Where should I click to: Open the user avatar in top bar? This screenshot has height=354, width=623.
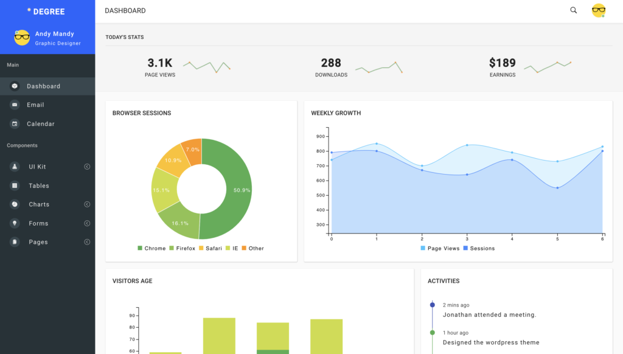[x=598, y=10]
